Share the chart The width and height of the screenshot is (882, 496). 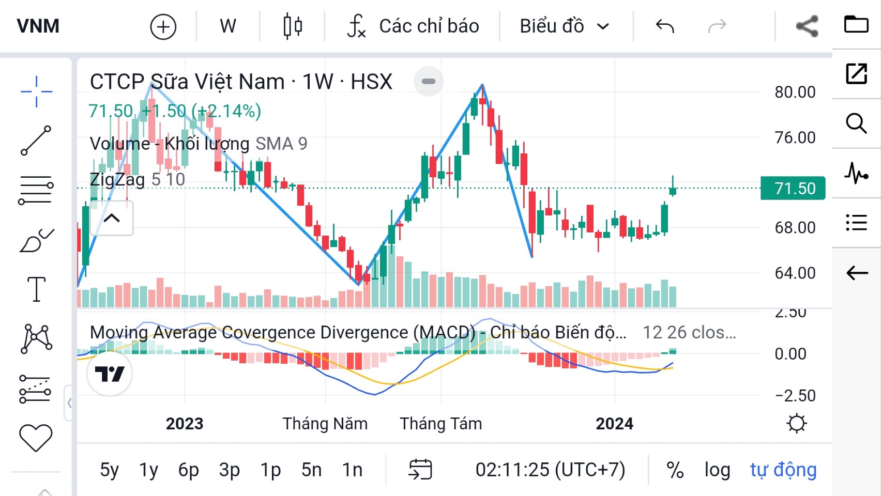click(x=807, y=26)
